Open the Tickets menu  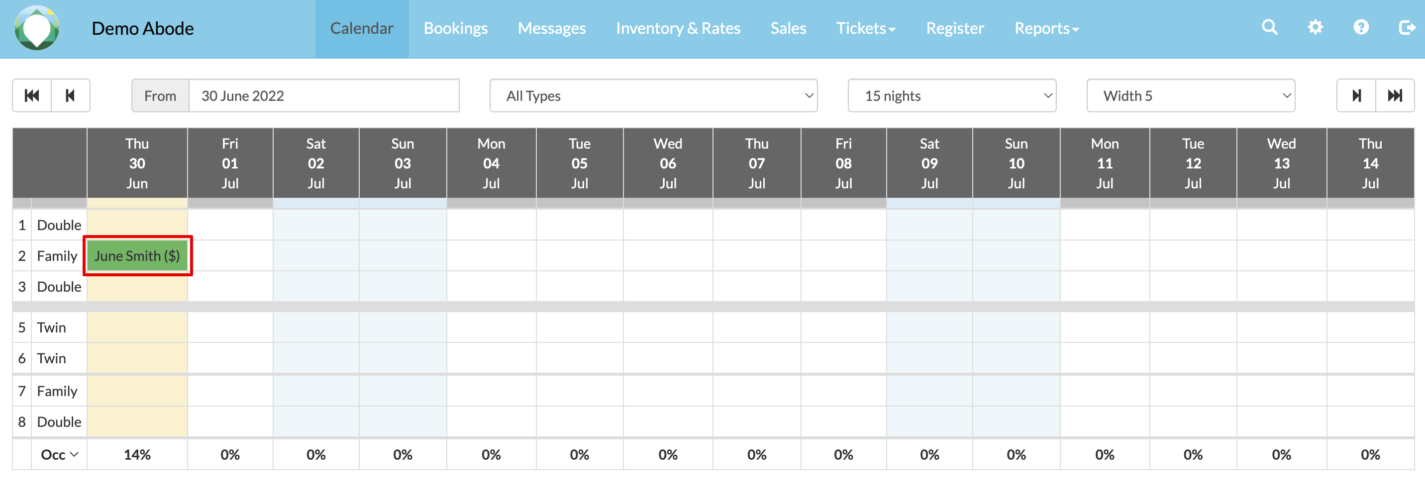(865, 28)
